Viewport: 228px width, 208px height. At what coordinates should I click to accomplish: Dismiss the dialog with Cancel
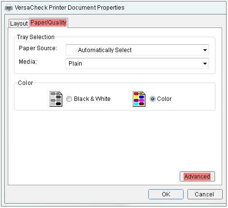coord(205,194)
